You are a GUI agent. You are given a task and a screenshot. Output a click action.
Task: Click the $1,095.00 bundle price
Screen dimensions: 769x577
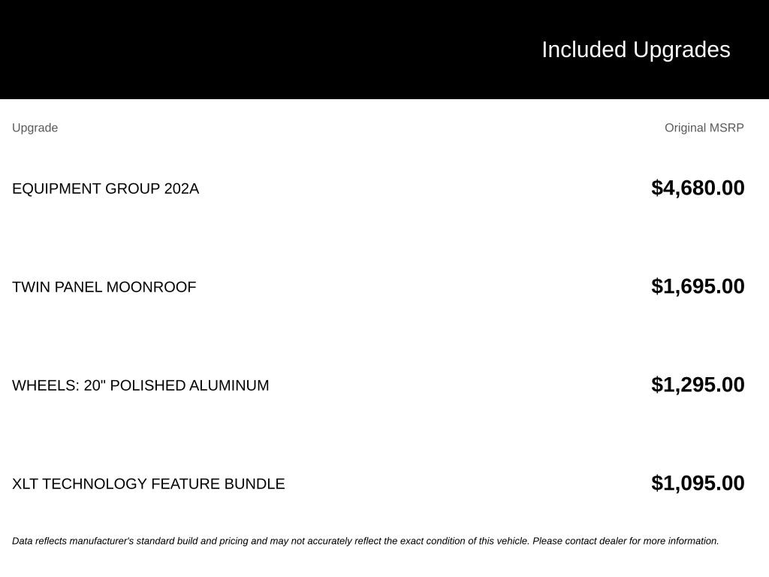click(698, 483)
